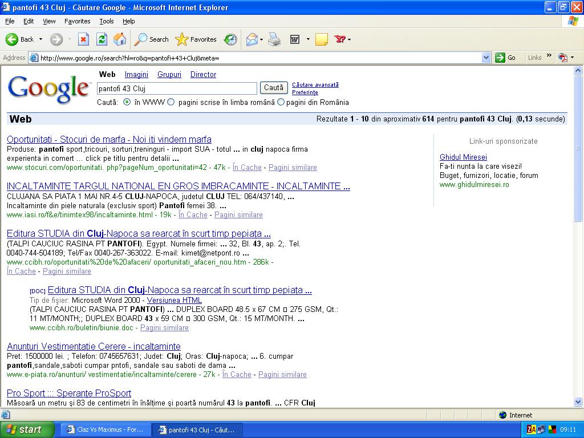Open 'Căutare avansată' link
584x438 pixels.
point(315,85)
